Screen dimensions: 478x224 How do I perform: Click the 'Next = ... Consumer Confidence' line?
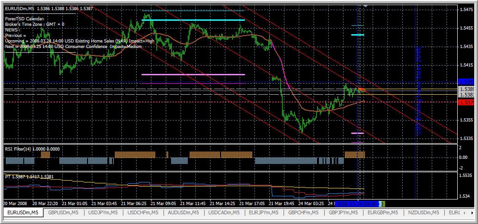(x=73, y=46)
